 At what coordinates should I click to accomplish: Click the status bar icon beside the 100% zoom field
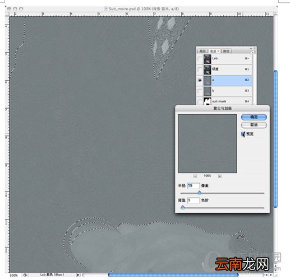point(25,275)
